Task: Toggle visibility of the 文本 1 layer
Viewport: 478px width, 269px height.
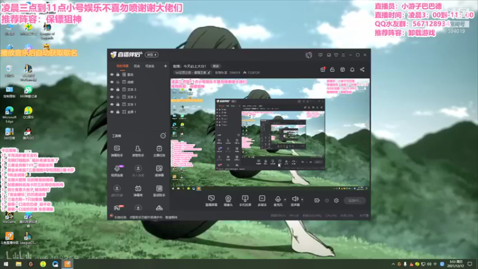Action: pos(112,104)
